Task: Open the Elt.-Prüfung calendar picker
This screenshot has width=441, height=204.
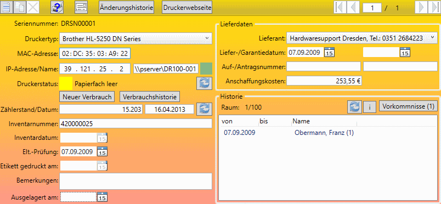Action: point(102,152)
